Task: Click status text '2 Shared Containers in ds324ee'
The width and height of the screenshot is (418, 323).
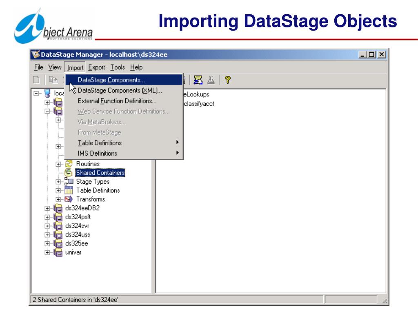Action: (x=76, y=300)
